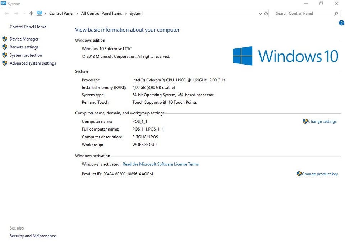Open Security and Maintenance link
This screenshot has height=245, width=345.
33,236
